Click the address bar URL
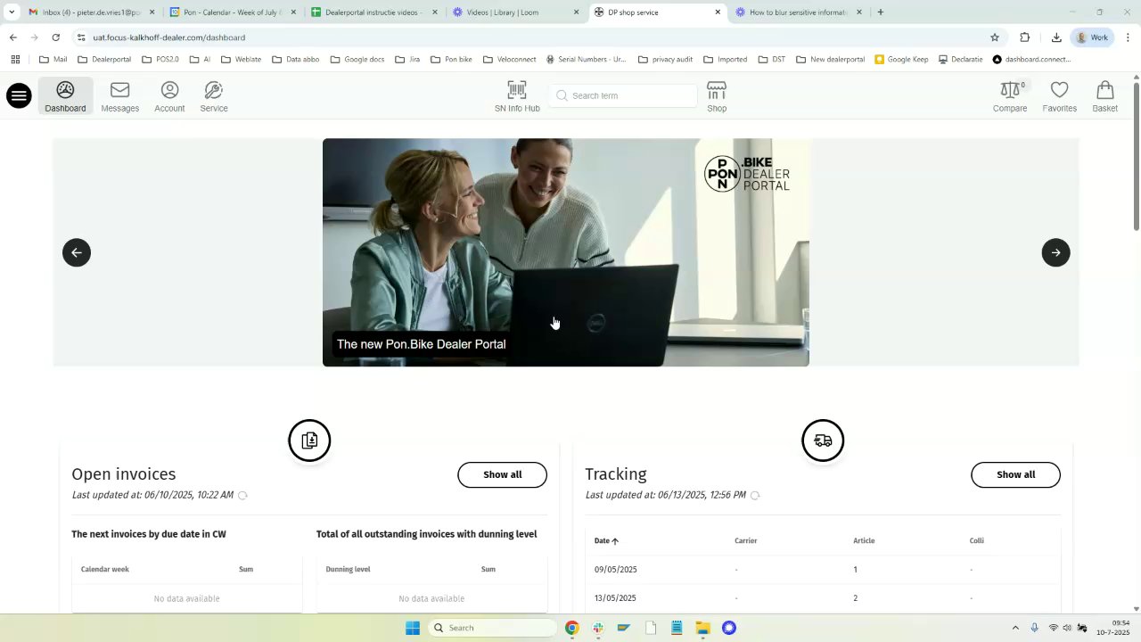 point(168,37)
